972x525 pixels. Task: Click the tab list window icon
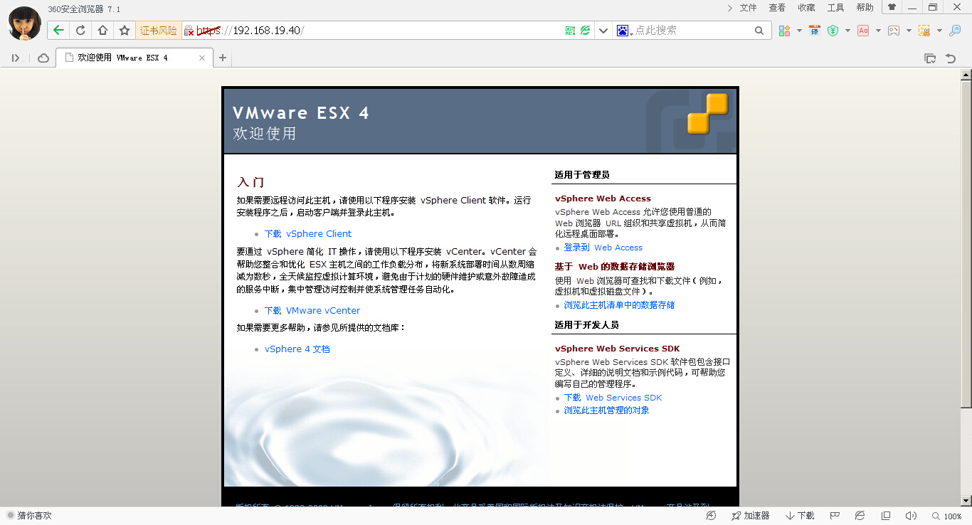coord(929,58)
